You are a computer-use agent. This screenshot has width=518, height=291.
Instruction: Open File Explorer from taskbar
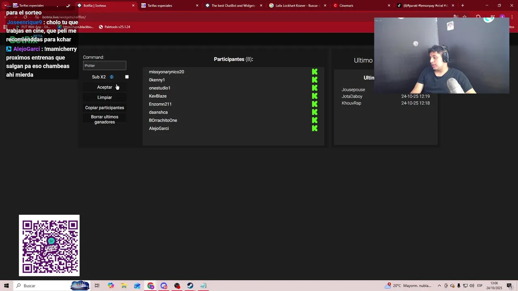(124, 286)
